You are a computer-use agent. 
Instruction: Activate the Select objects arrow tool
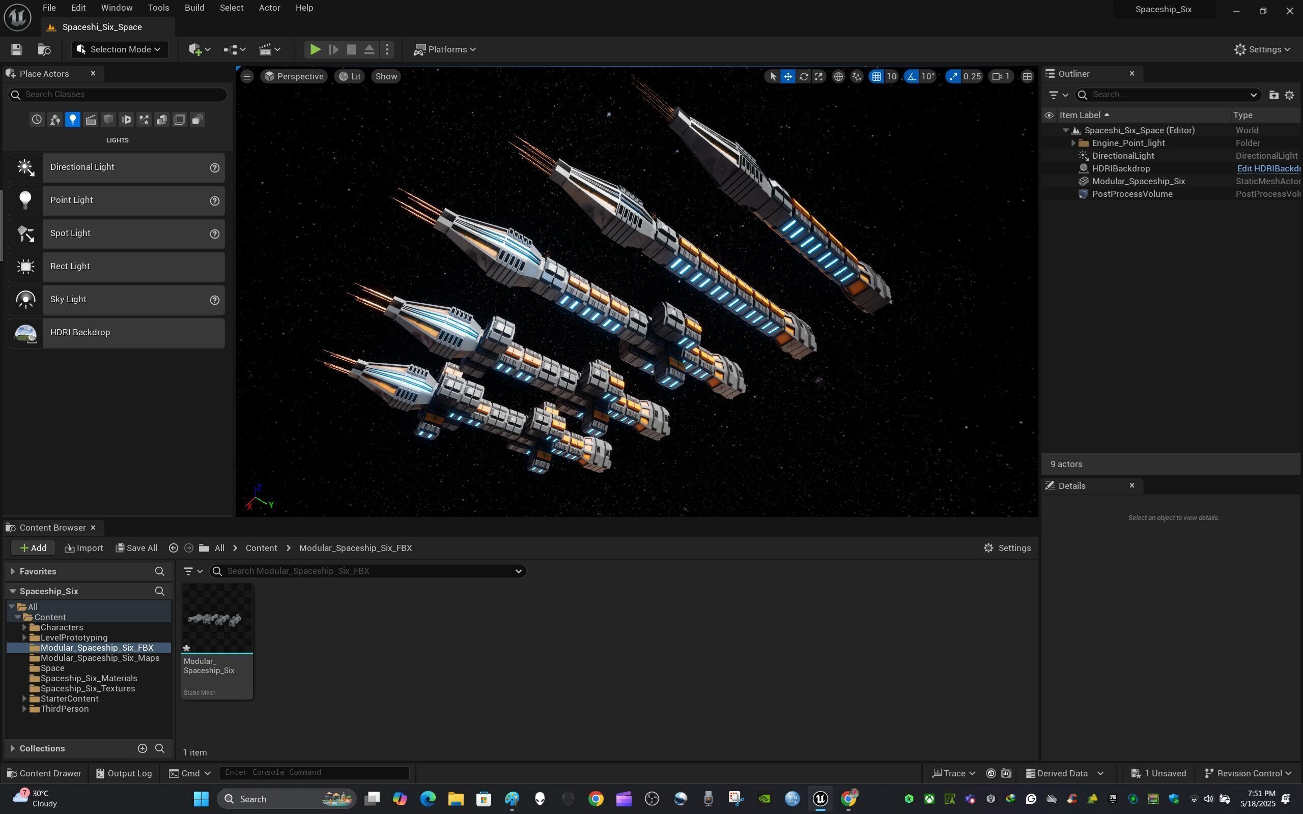pyautogui.click(x=773, y=76)
